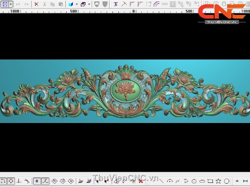Open the dropdown arrow beside the selection tool
Screen dimensions: 250x187
point(10,4)
